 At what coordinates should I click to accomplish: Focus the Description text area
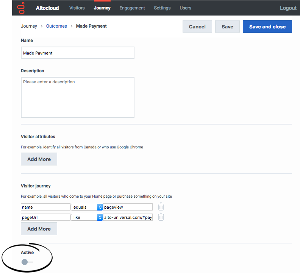click(x=78, y=97)
